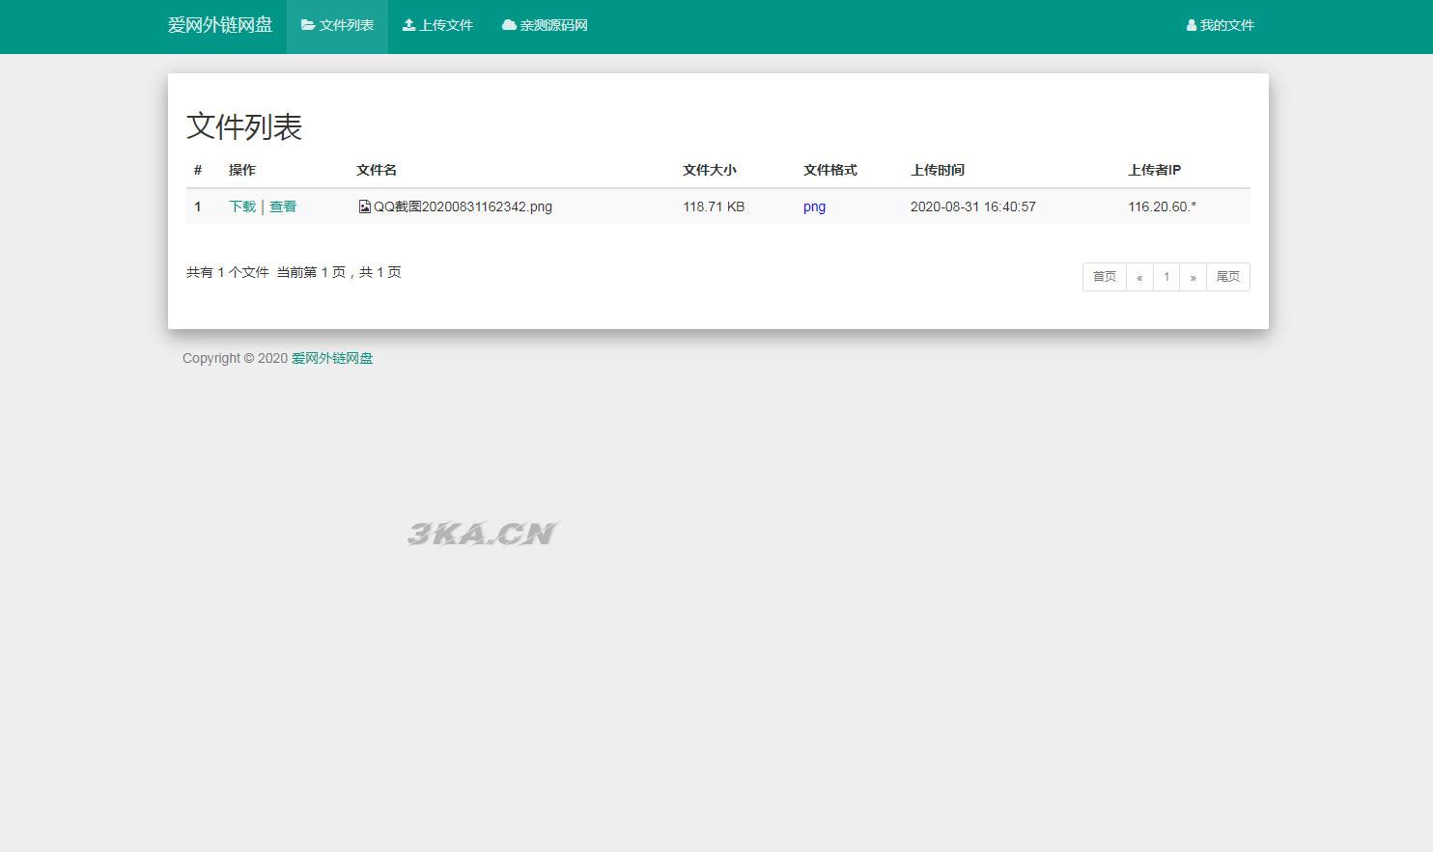This screenshot has height=852, width=1433.
Task: Select upload time 2020-08-31 16:40:57
Action: [x=973, y=206]
